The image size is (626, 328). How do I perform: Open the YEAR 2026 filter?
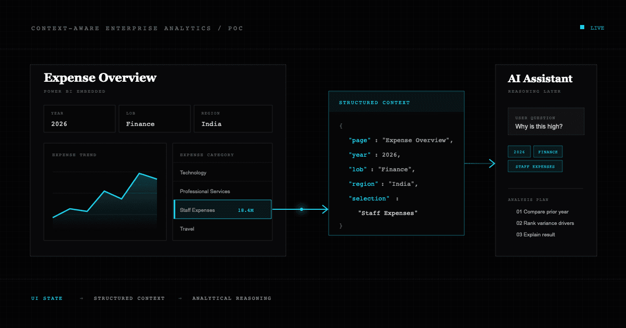(80, 119)
